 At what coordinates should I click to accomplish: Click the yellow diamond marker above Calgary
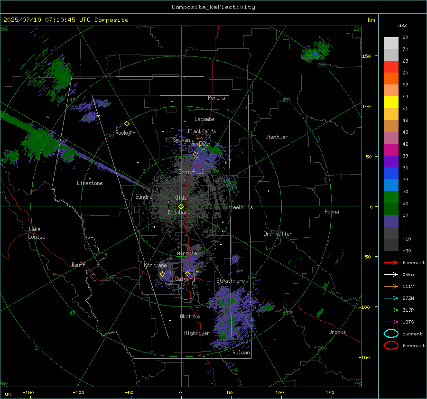point(187,273)
